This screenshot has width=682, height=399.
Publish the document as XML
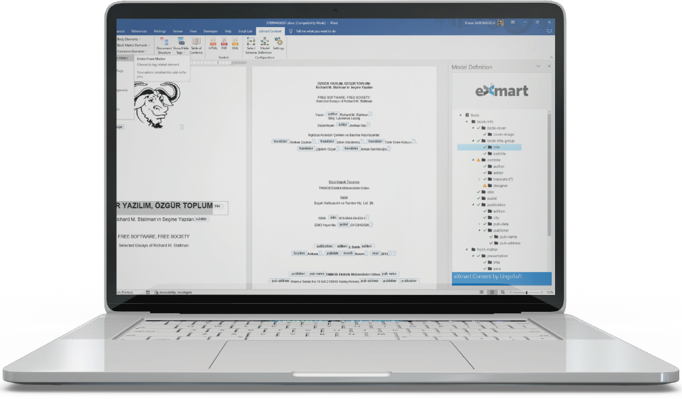pyautogui.click(x=235, y=43)
